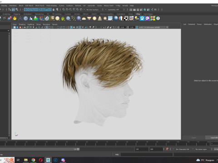Click the brown textured square shelf icon

click(52, 19)
